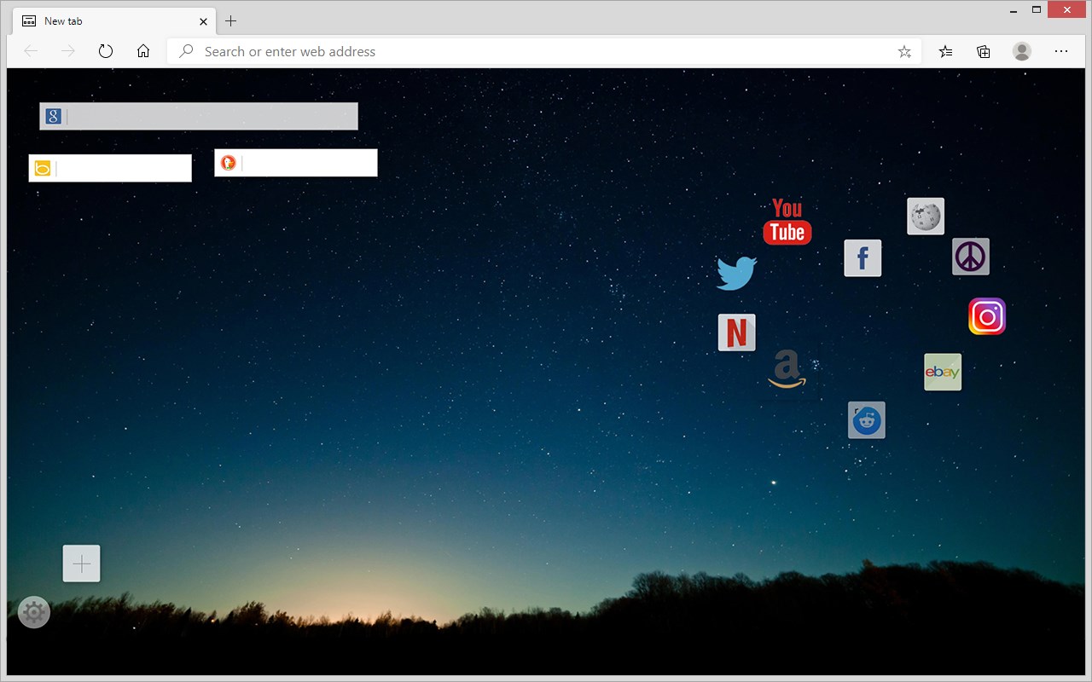The width and height of the screenshot is (1092, 682).
Task: Open the Amazon shortcut icon
Action: (787, 369)
